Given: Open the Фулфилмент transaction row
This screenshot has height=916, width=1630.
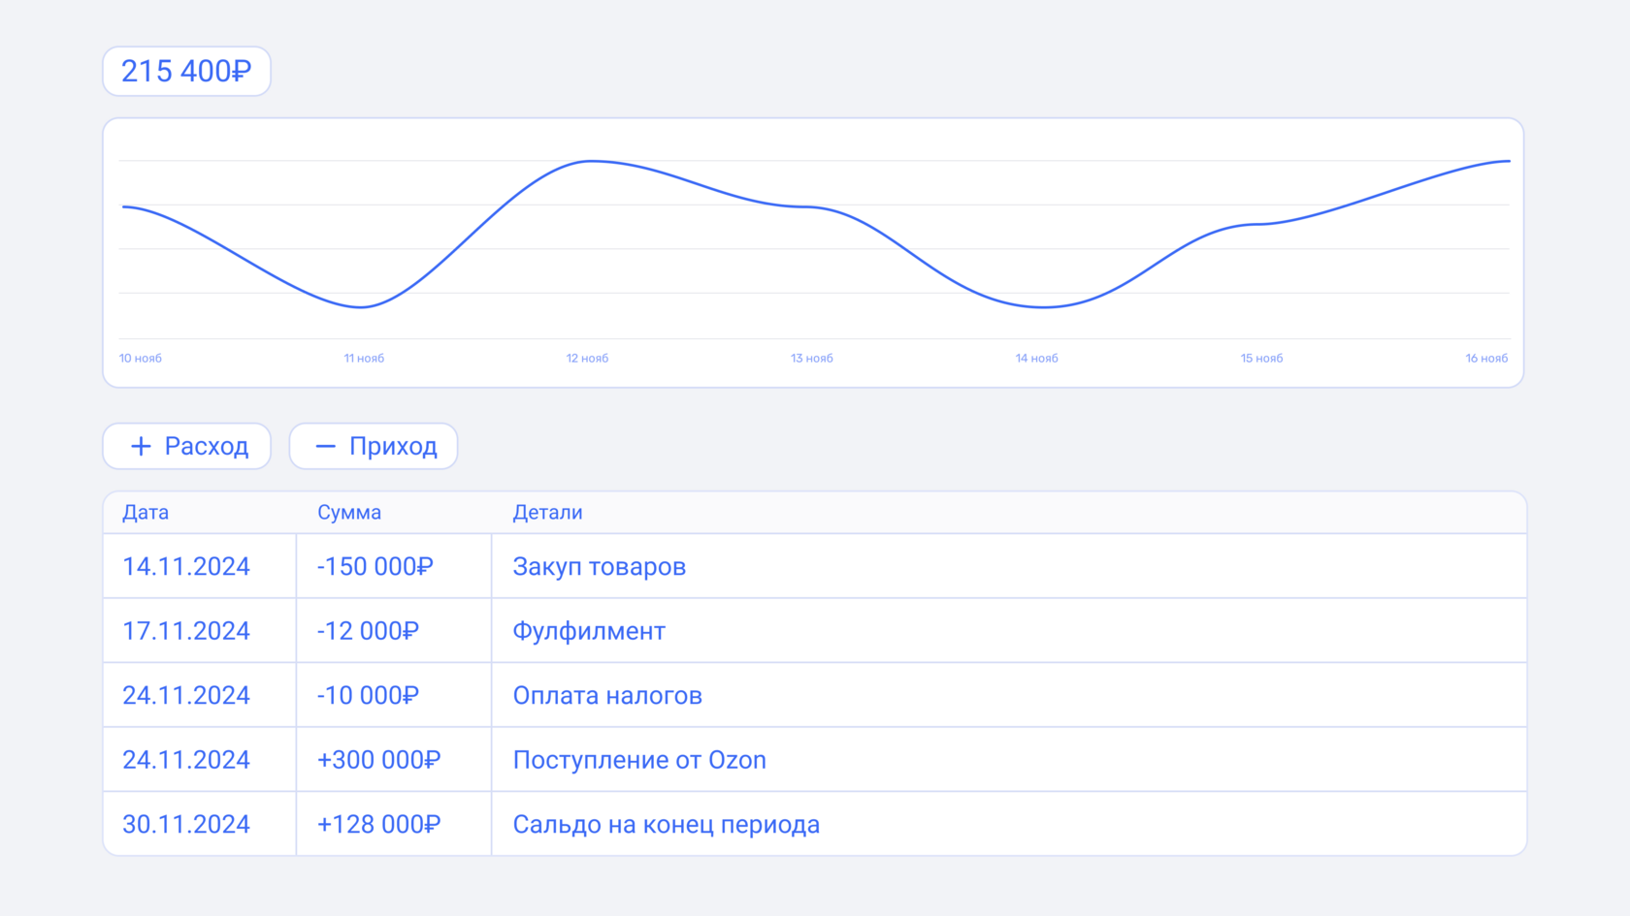Looking at the screenshot, I should coord(589,631).
